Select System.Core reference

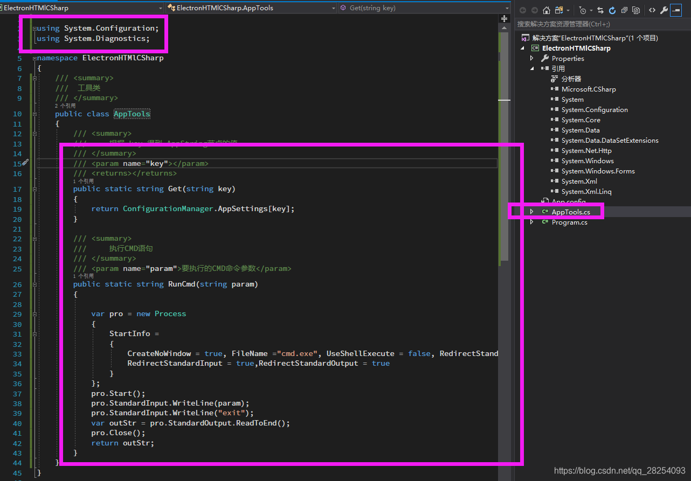581,120
